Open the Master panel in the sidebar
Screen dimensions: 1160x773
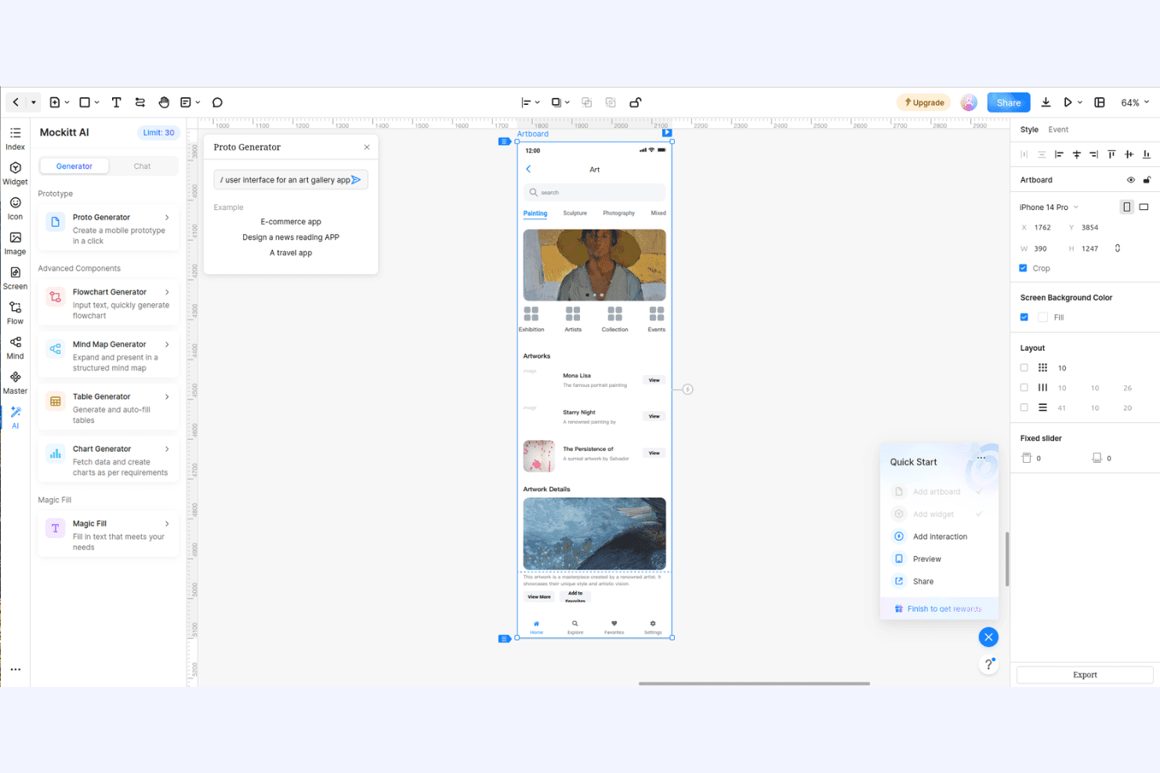[x=15, y=382]
